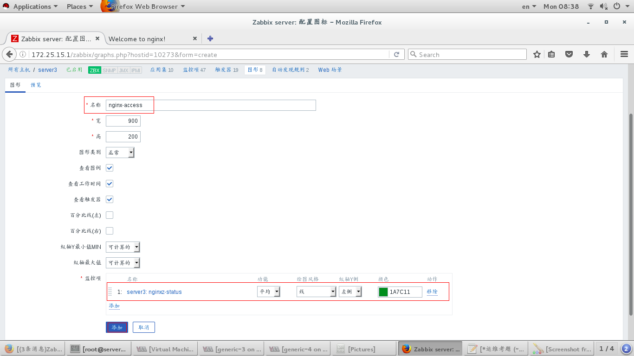Image resolution: width=634 pixels, height=356 pixels.
Task: Go to 所有主机 breadcrumb link
Action: 19,70
